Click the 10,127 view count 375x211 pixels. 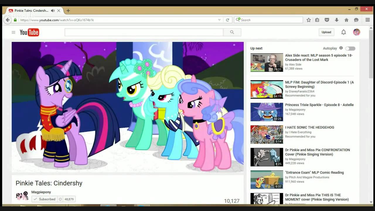(x=232, y=201)
